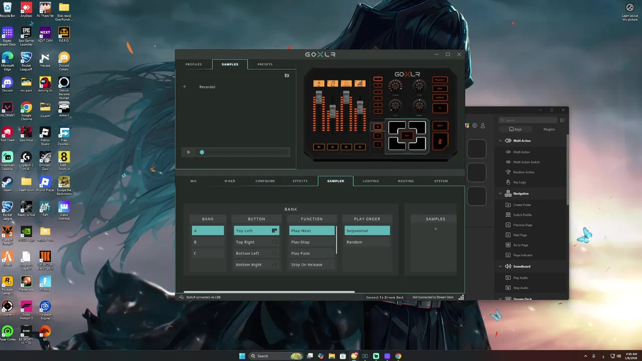Viewport: 642px width, 361px height.
Task: Click the Clear button in sampler pads
Action: 407,136
